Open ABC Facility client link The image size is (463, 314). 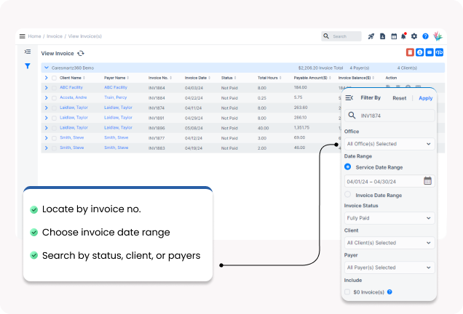71,87
